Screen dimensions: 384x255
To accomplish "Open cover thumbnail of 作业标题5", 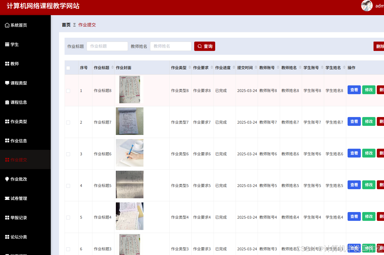I will (x=130, y=185).
